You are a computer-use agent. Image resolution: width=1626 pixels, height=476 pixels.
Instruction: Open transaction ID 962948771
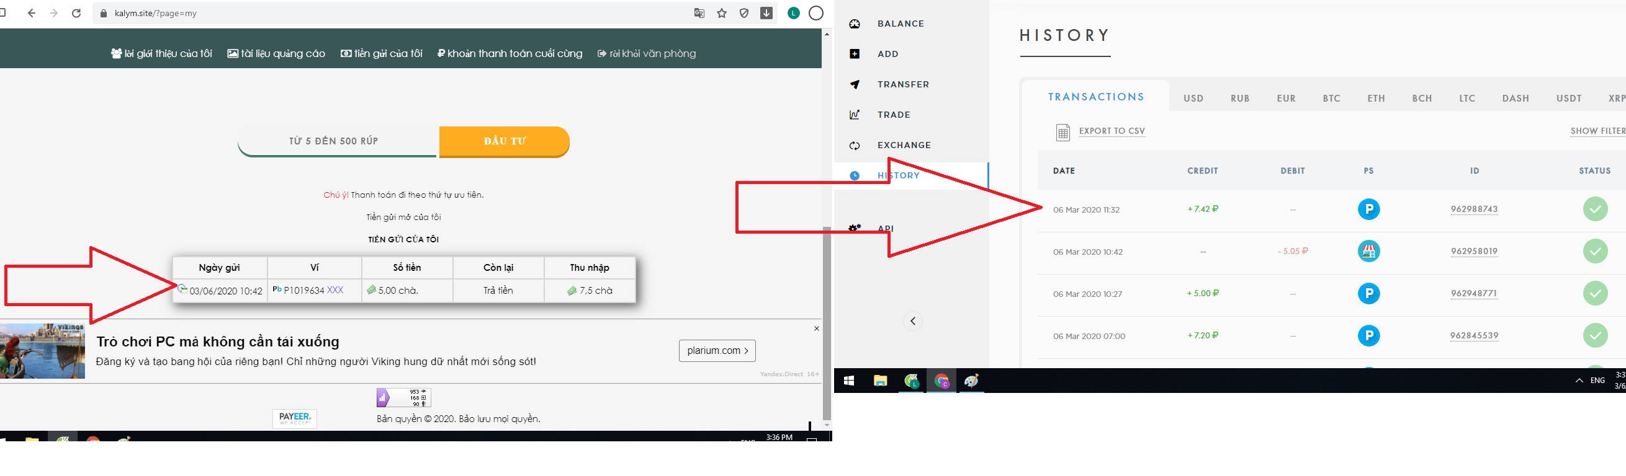pos(1475,294)
